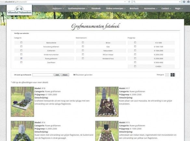Check the € 1000-1500 price checkbox
This screenshot has width=190, height=141.
click(x=135, y=46)
